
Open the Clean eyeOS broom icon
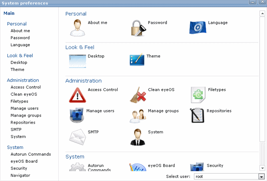pos(138,95)
